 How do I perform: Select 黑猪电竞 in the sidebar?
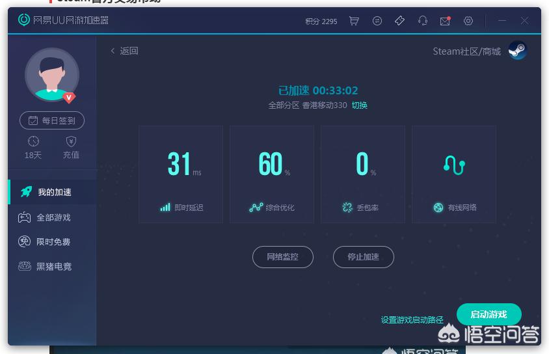tap(53, 266)
